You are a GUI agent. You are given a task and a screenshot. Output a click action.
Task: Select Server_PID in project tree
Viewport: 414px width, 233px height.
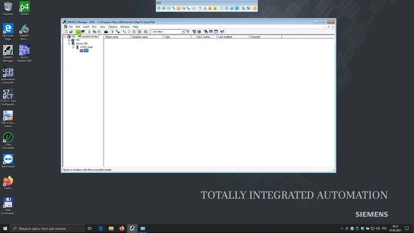(x=82, y=43)
